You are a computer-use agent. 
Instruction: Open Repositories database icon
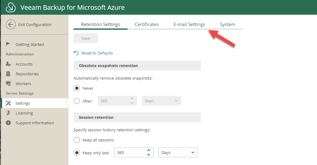[x=8, y=74]
